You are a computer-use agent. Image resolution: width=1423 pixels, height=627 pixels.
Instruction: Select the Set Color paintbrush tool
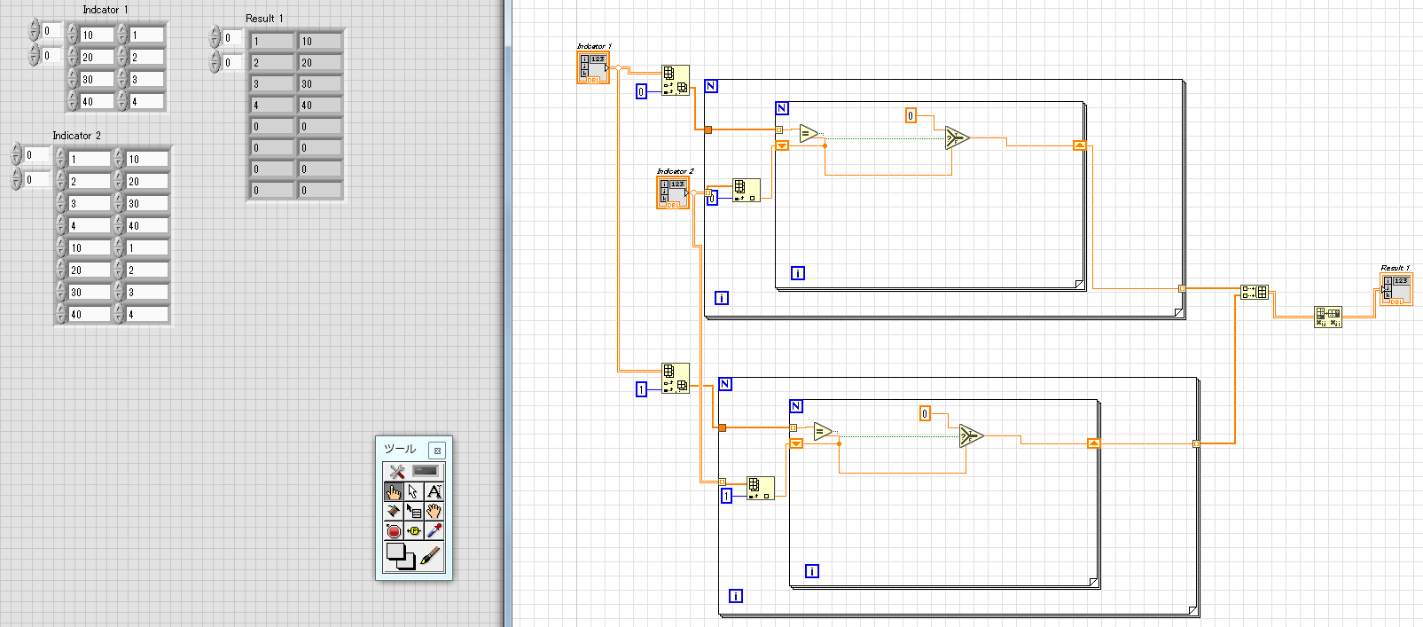(x=430, y=556)
